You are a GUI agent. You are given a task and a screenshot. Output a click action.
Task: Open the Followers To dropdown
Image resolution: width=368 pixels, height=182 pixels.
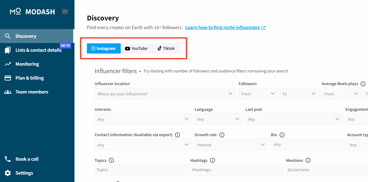(299, 94)
